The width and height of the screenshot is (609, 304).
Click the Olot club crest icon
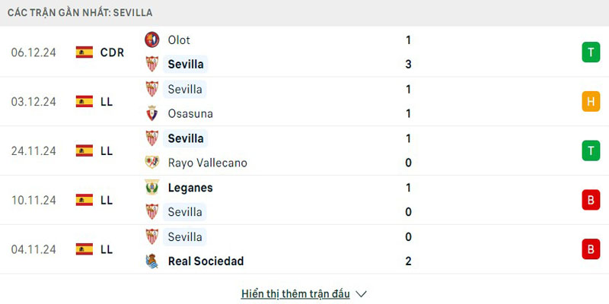152,40
